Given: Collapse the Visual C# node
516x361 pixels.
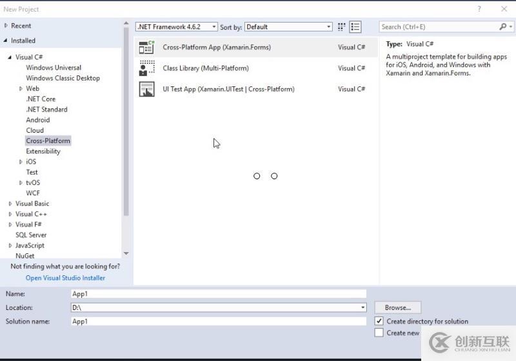Looking at the screenshot, I should point(10,57).
